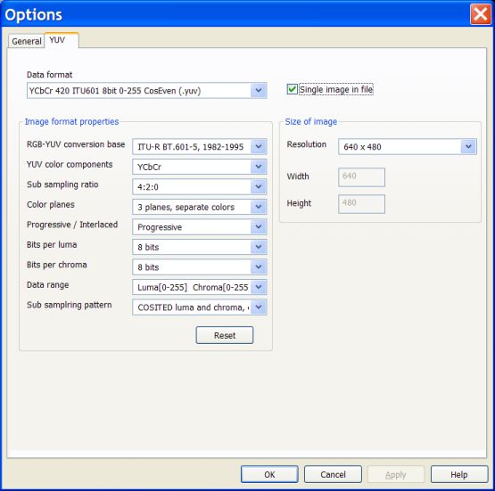Screen dimensions: 495x491
Task: Expand RGB-YUV conversion base dropdown
Action: 200,147
